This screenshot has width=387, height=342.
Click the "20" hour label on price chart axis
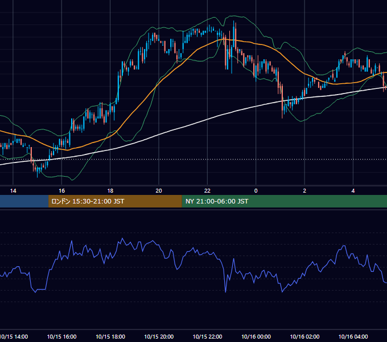[159, 191]
